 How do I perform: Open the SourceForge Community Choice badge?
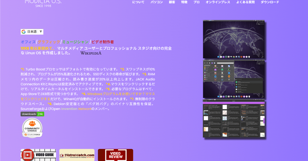(x=32, y=128)
